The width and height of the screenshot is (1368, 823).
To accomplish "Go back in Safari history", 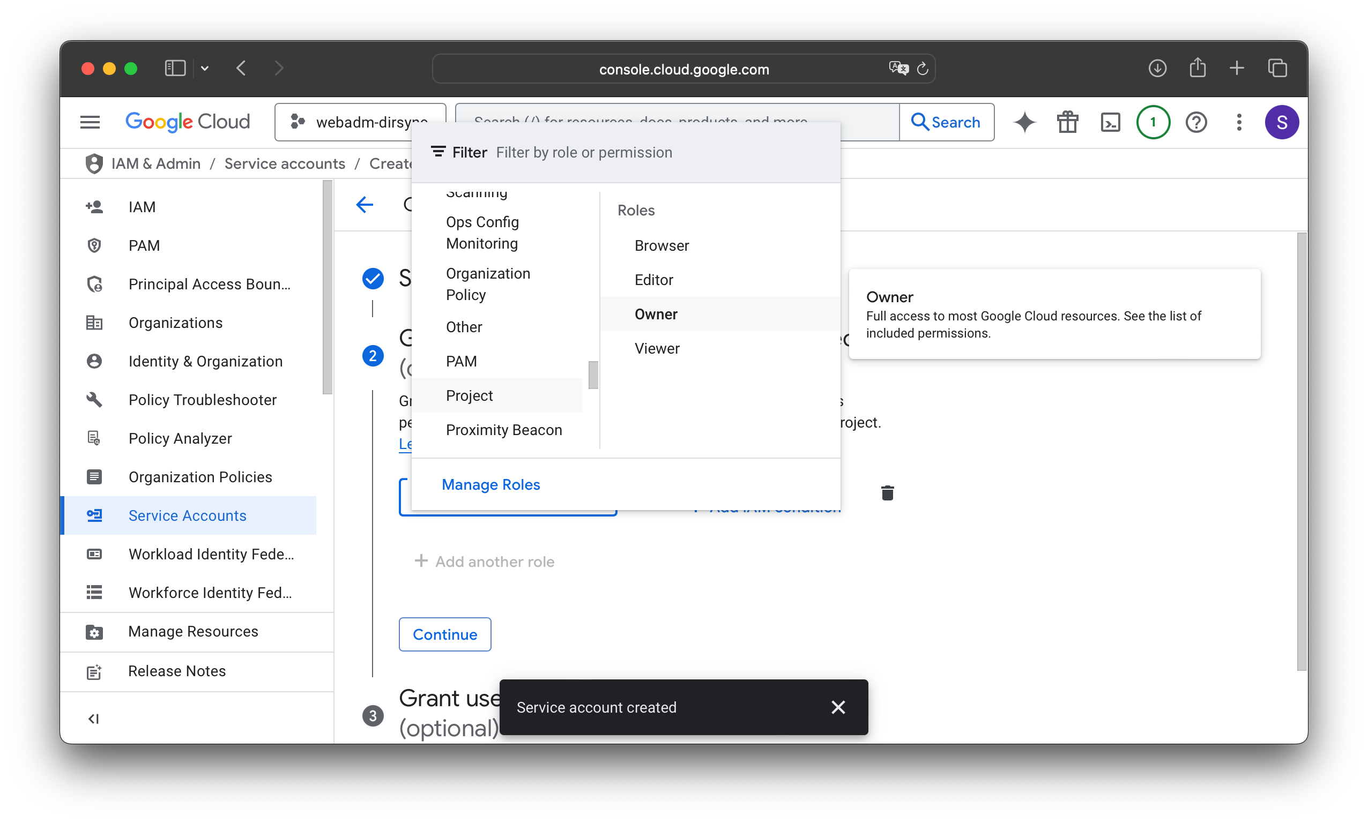I will coord(241,68).
